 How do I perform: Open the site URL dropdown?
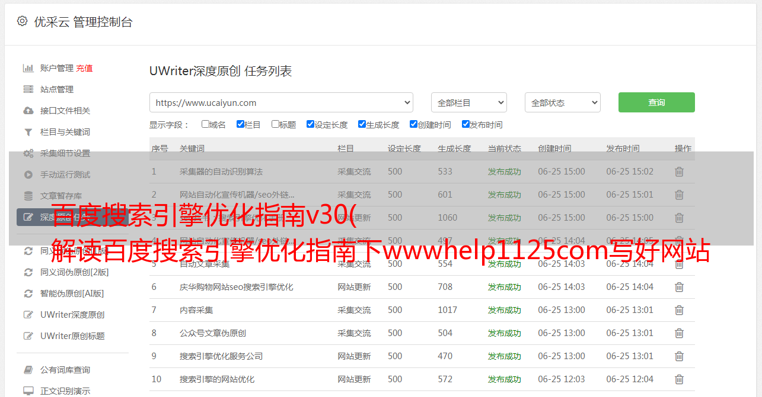[281, 102]
